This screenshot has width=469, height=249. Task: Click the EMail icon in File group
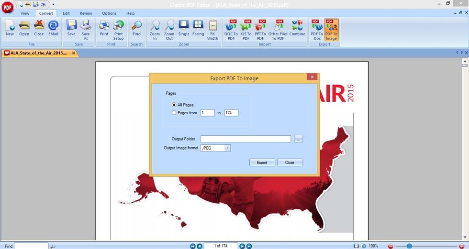pyautogui.click(x=53, y=28)
